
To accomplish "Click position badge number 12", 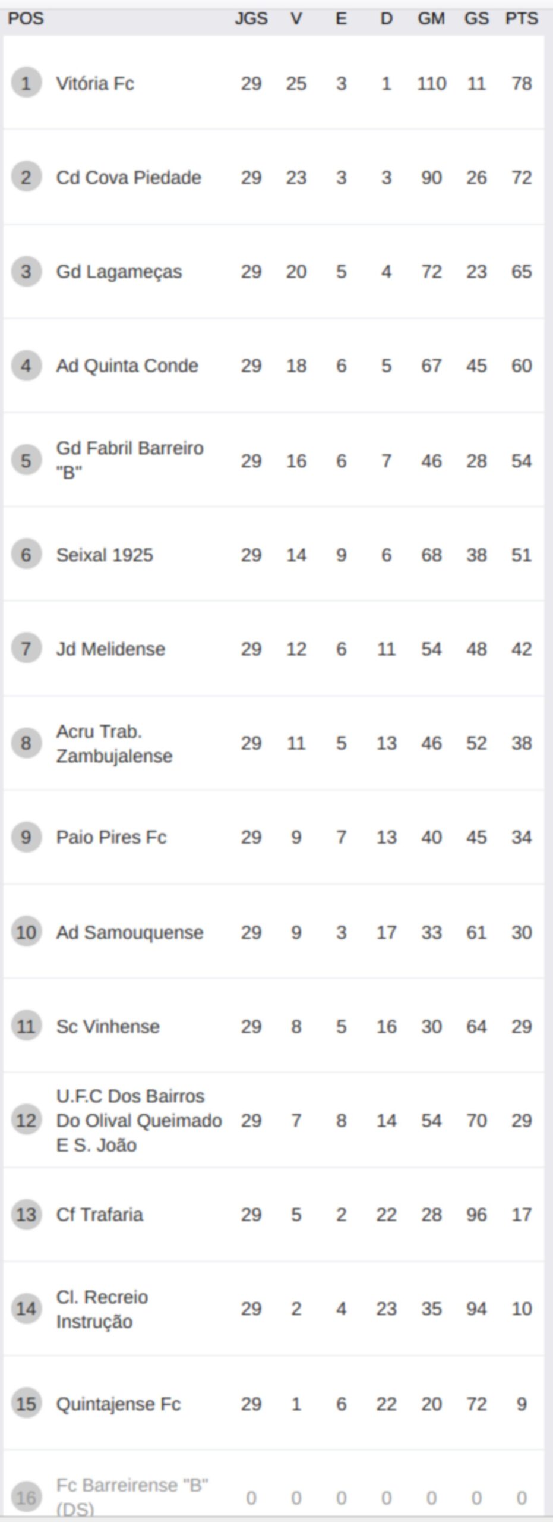I will (26, 1120).
